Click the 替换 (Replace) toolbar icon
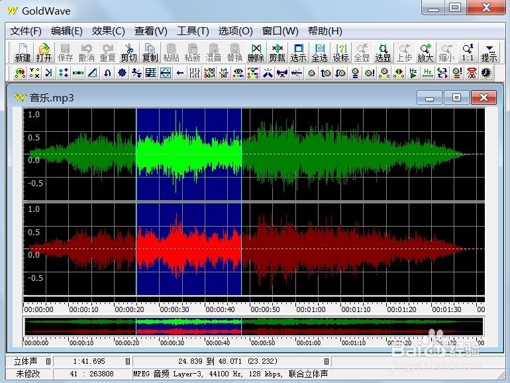The image size is (510, 383). click(234, 53)
